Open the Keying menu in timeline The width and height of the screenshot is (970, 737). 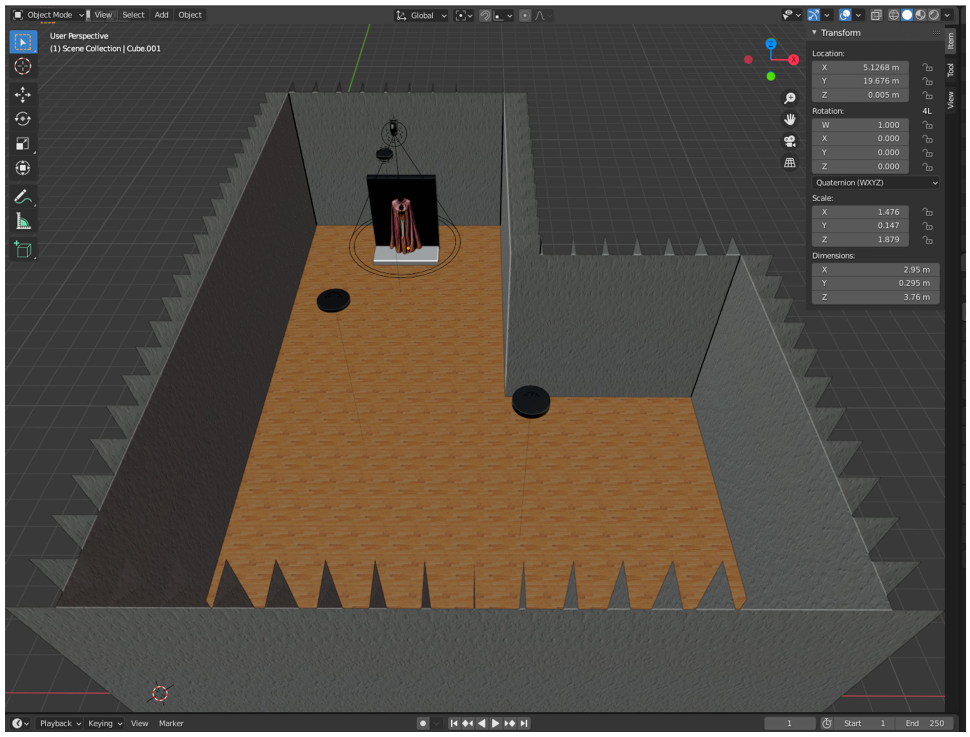pyautogui.click(x=105, y=723)
